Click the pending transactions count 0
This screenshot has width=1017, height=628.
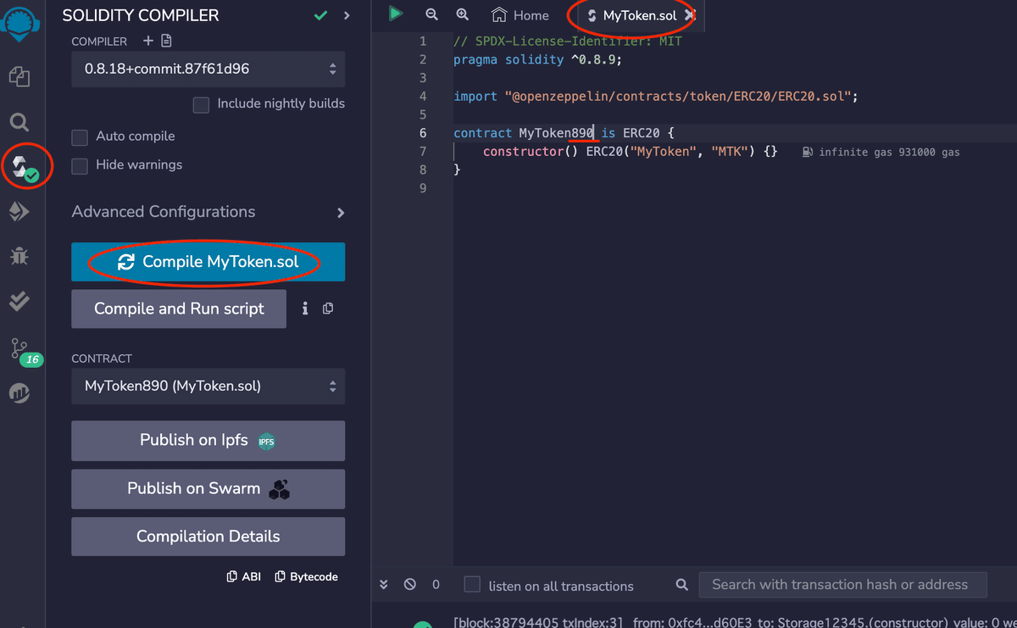pyautogui.click(x=436, y=585)
